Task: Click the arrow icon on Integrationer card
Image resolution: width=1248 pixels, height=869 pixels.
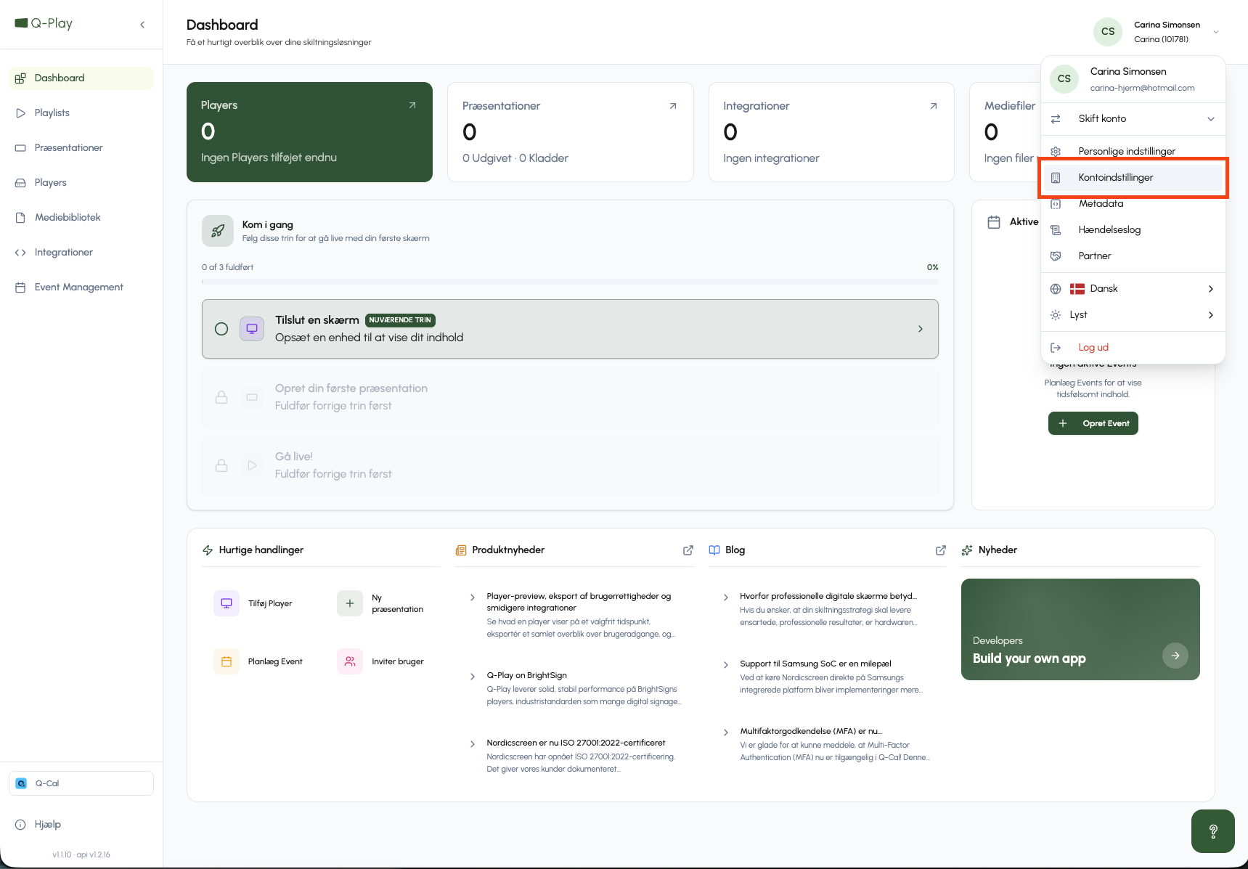Action: coord(934,106)
